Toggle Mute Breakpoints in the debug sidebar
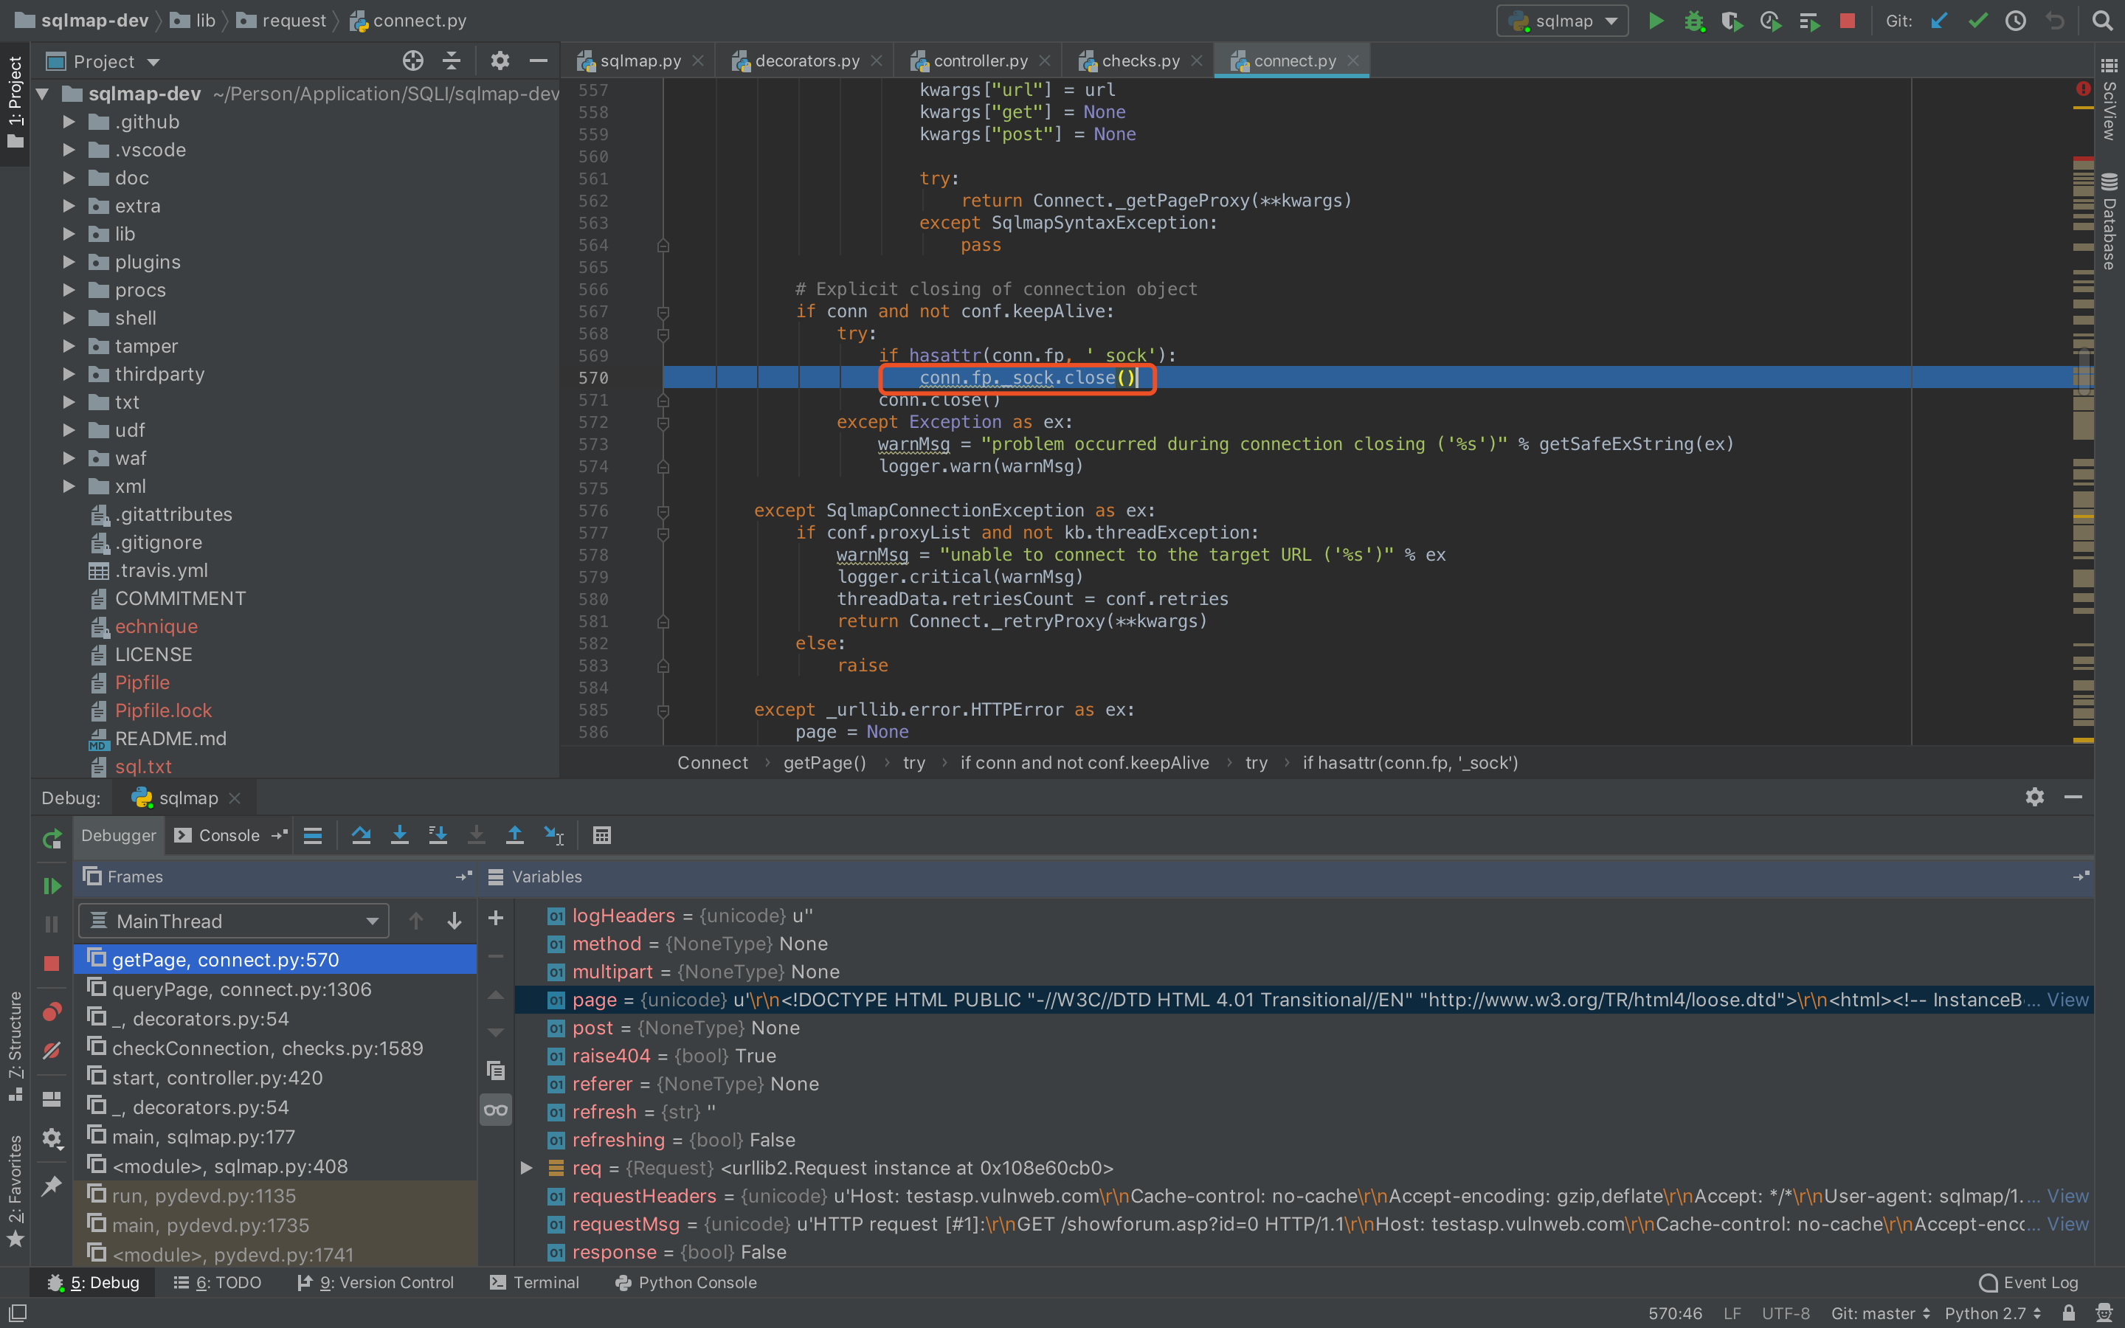 (x=51, y=1050)
